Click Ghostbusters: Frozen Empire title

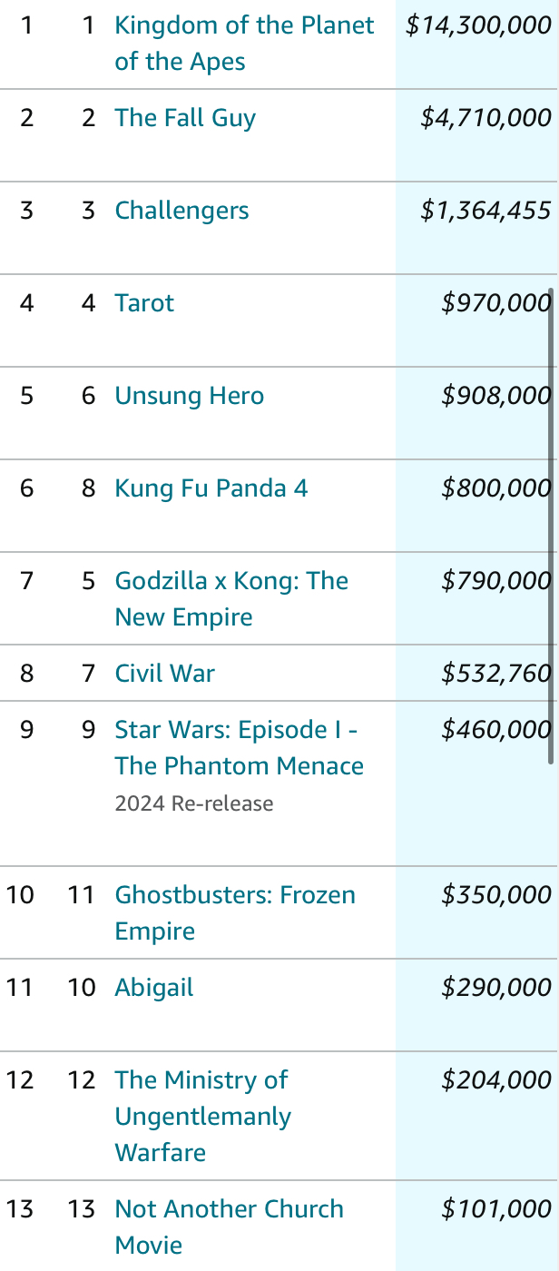(x=234, y=895)
